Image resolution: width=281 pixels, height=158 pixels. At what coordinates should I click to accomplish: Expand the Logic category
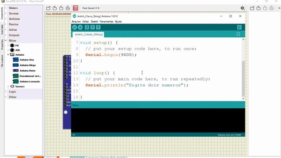pyautogui.click(x=6, y=92)
